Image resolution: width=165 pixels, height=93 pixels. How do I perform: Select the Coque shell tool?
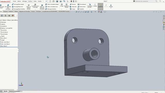pyautogui.click(x=72, y=9)
